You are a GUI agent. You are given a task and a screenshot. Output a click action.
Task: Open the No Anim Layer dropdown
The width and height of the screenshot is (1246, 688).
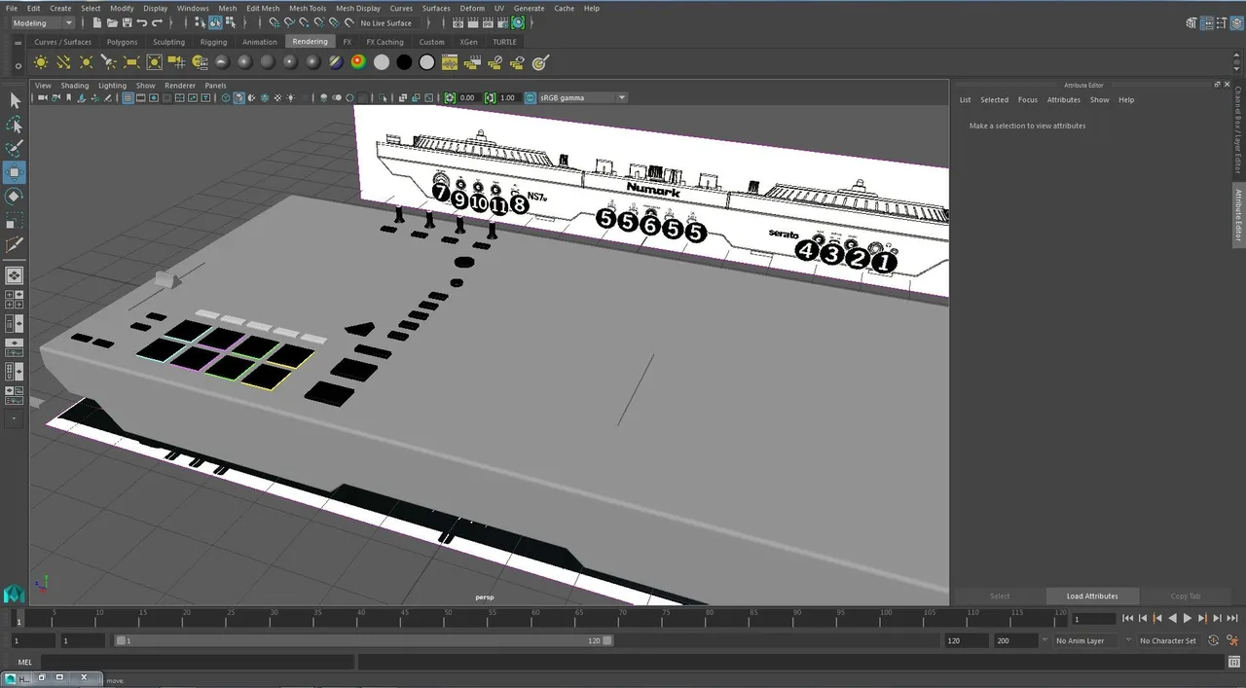(1086, 640)
